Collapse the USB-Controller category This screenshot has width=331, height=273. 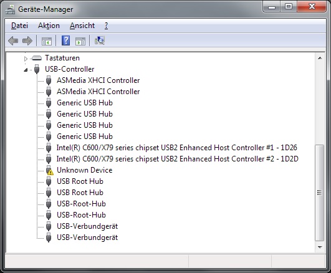tap(26, 70)
